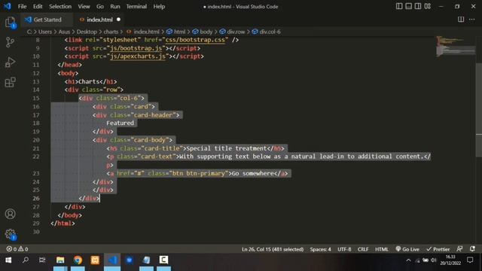
Task: Follow the css/bootstrap.css link in the code
Action: 195,40
